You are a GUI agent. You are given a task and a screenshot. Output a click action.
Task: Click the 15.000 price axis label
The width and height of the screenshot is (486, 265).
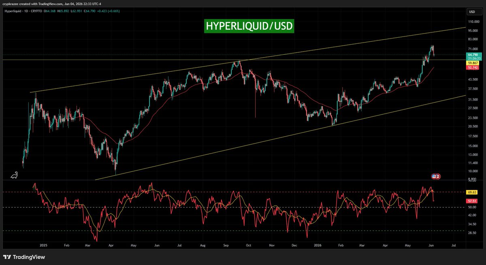click(x=473, y=146)
